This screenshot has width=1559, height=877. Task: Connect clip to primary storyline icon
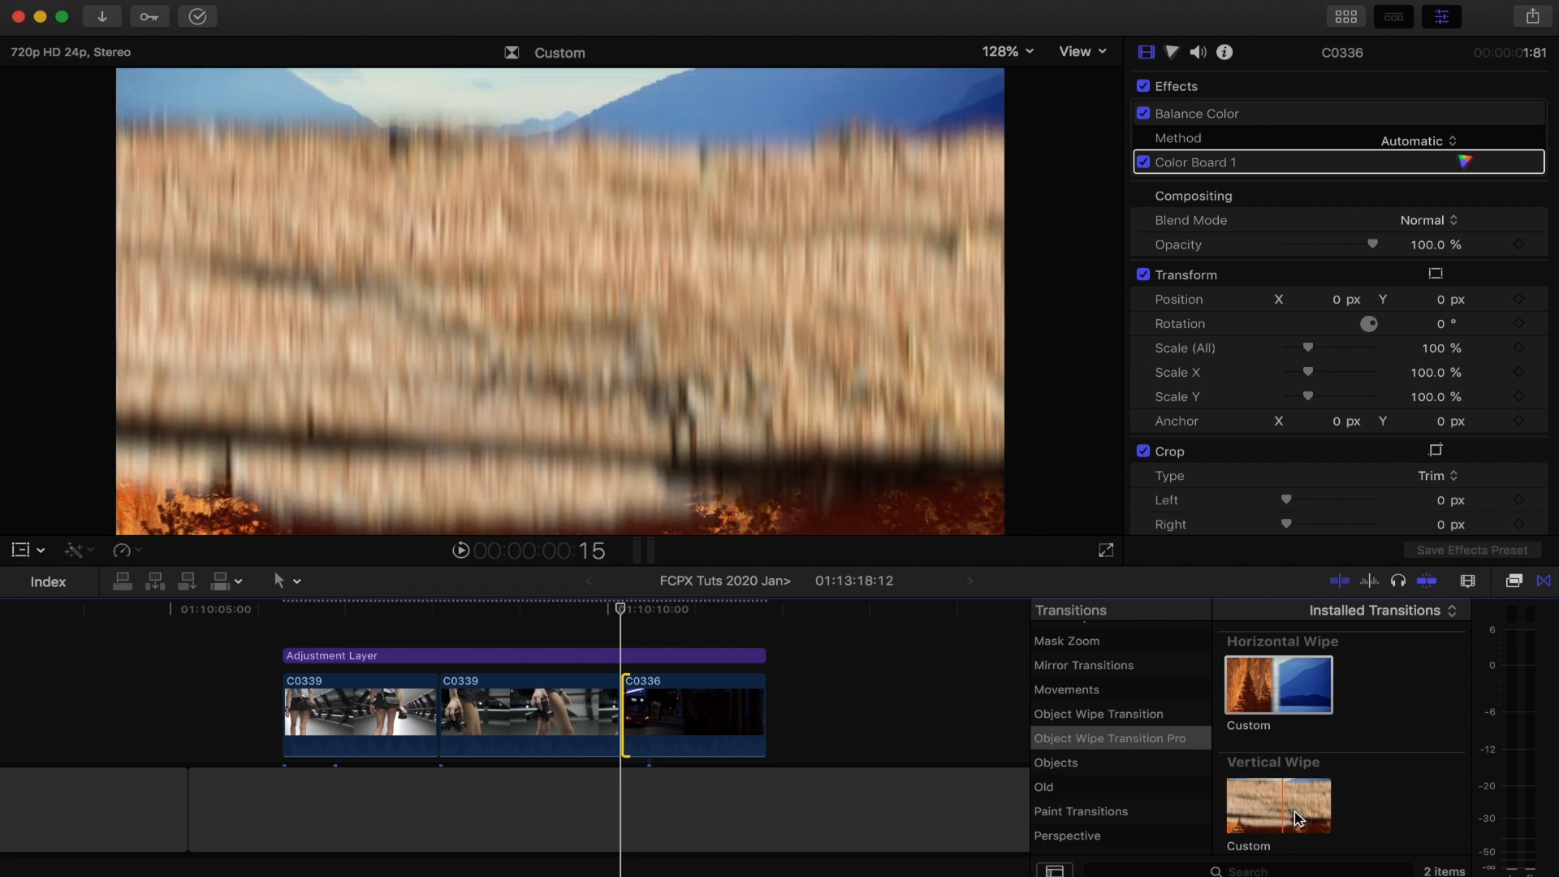point(123,581)
